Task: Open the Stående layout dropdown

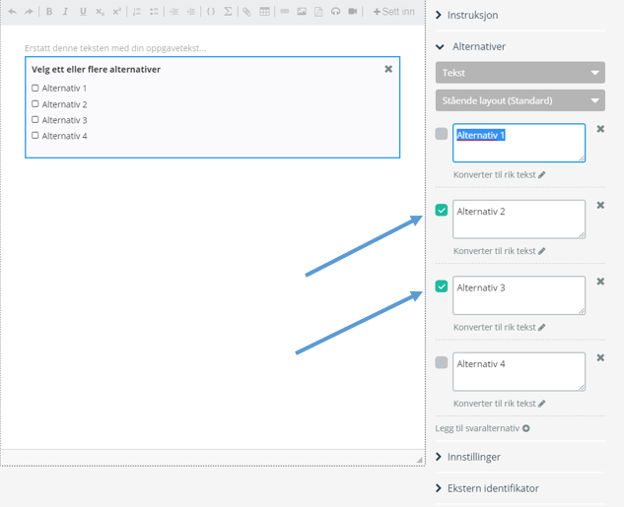Action: coord(520,100)
